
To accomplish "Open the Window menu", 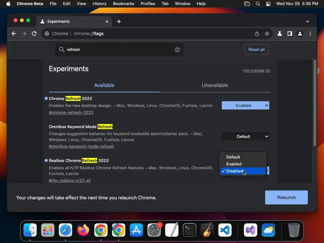I will pyautogui.click(x=183, y=3).
